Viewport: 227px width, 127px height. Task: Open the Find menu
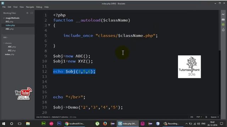point(15,7)
